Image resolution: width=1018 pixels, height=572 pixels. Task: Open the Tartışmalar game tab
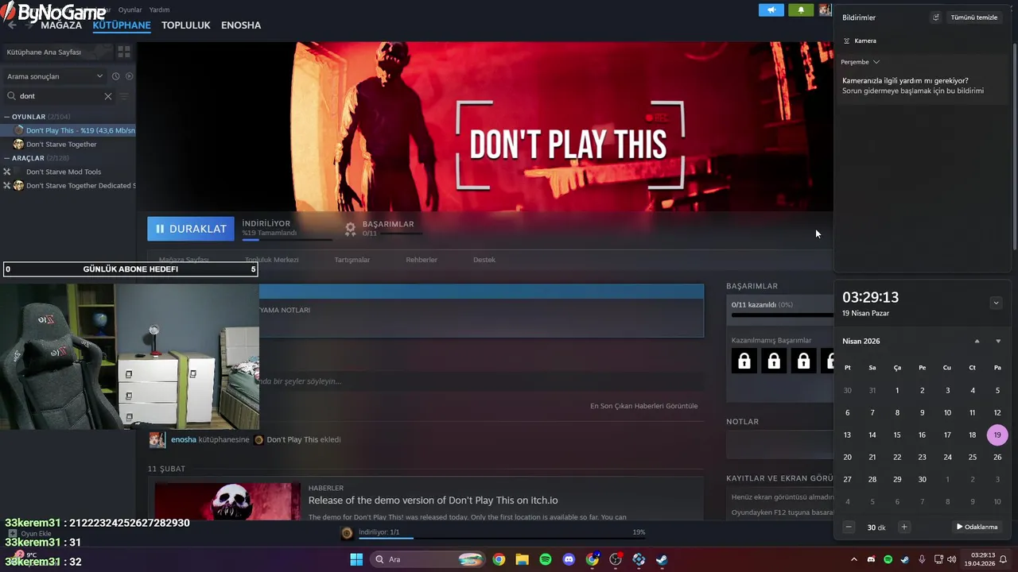[352, 260]
